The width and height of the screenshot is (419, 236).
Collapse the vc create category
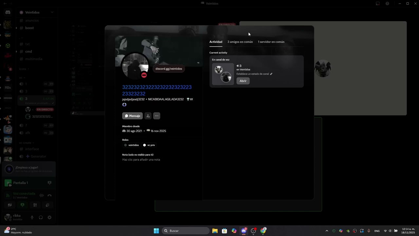(27, 143)
